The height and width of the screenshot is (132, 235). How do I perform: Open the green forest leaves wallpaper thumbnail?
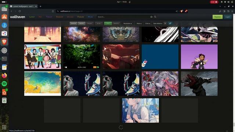click(82, 56)
